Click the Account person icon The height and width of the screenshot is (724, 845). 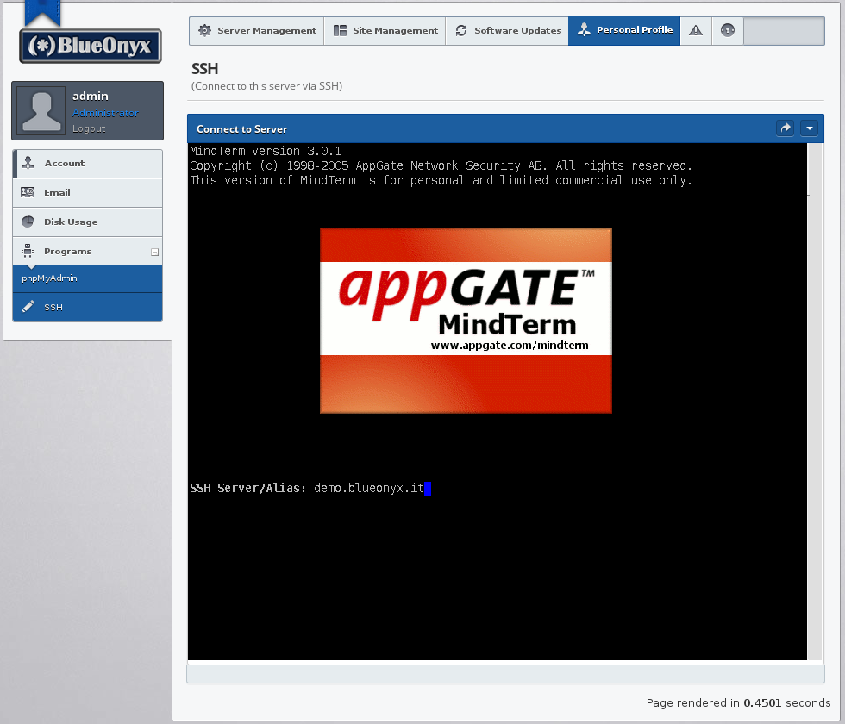point(28,163)
